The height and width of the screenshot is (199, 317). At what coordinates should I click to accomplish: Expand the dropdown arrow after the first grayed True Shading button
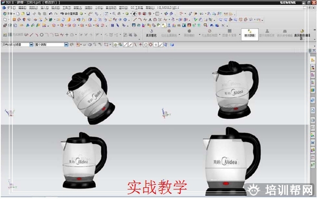179,34
